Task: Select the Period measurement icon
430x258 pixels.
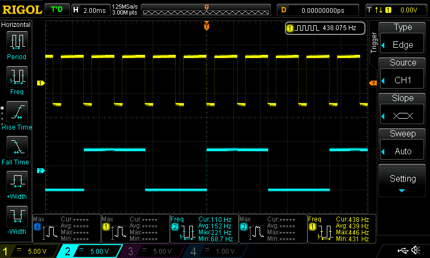Action: tap(17, 42)
